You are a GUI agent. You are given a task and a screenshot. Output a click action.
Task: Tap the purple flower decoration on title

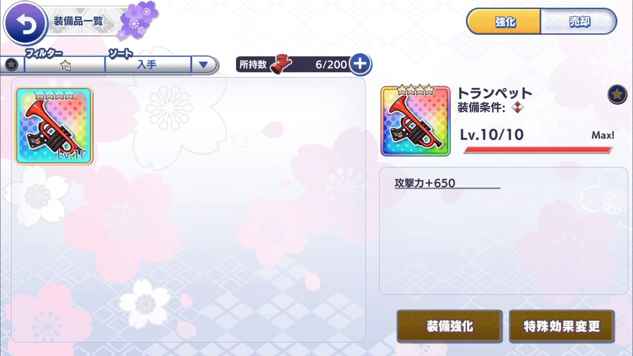pos(138,20)
